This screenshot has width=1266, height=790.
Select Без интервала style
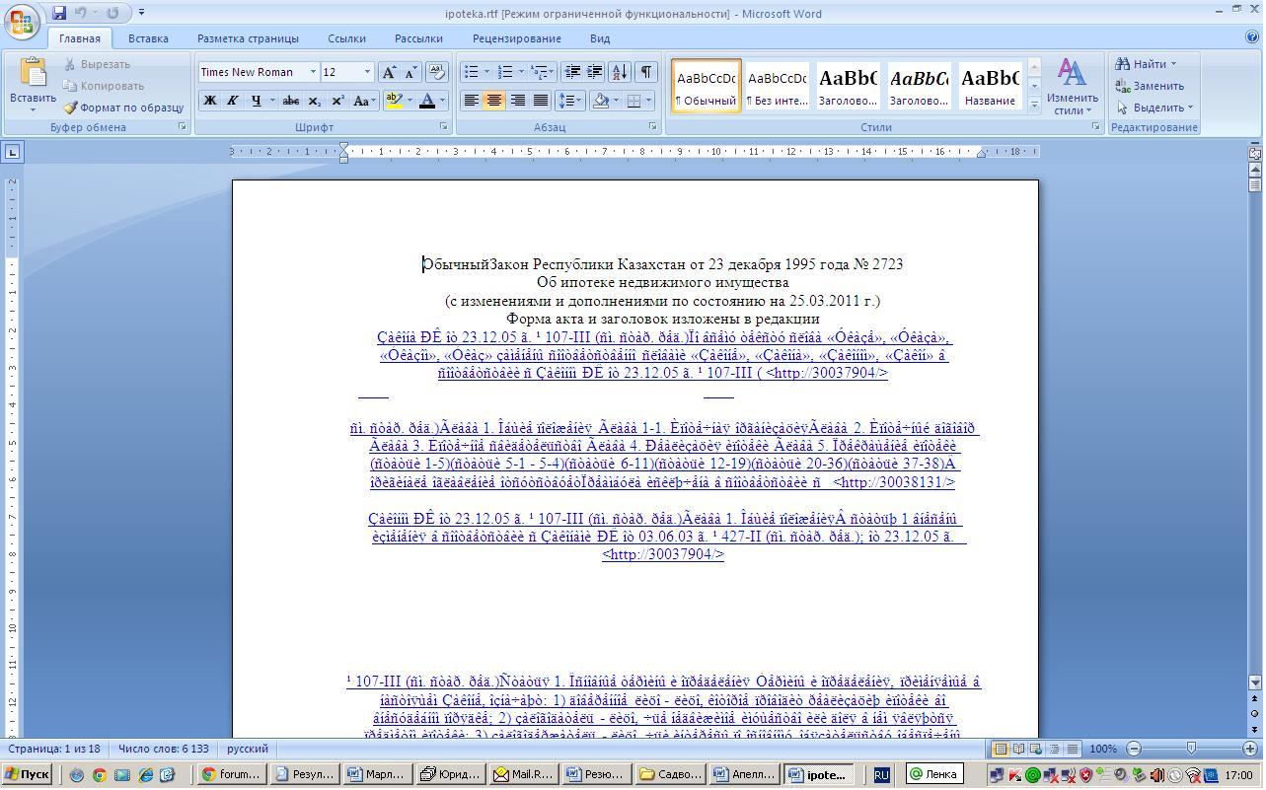778,86
